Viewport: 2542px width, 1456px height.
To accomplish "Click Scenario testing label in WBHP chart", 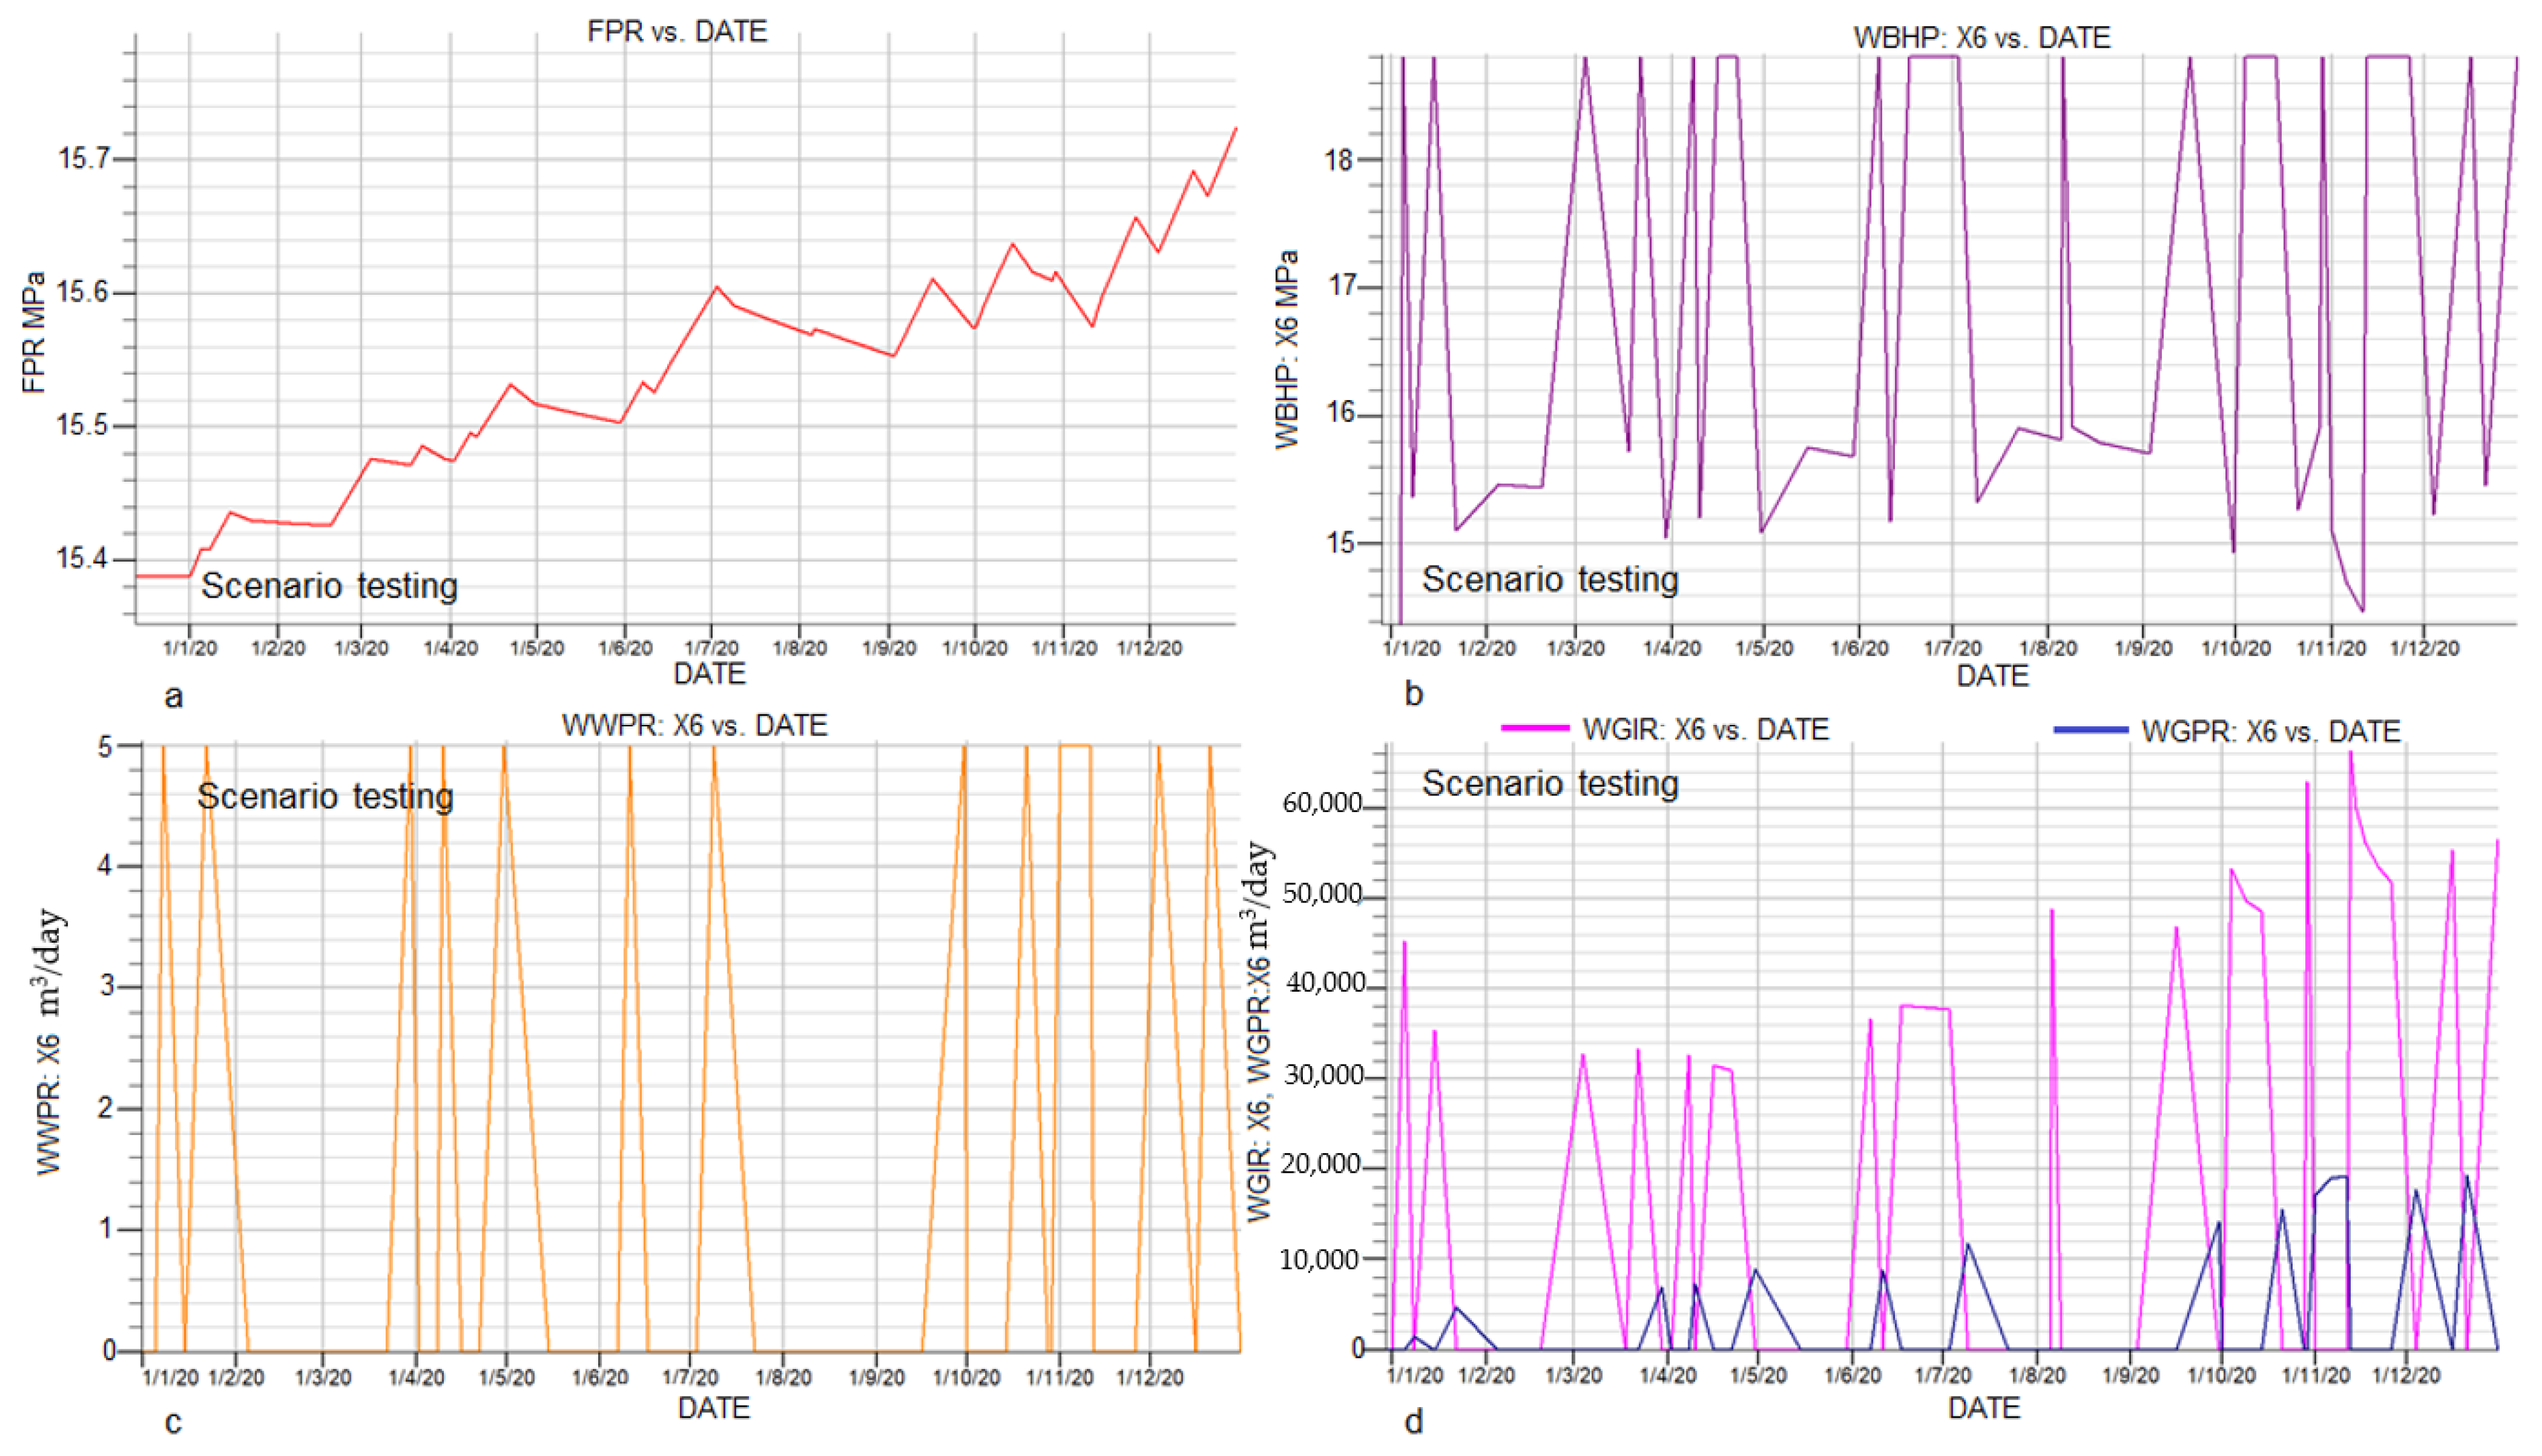I will [1549, 580].
